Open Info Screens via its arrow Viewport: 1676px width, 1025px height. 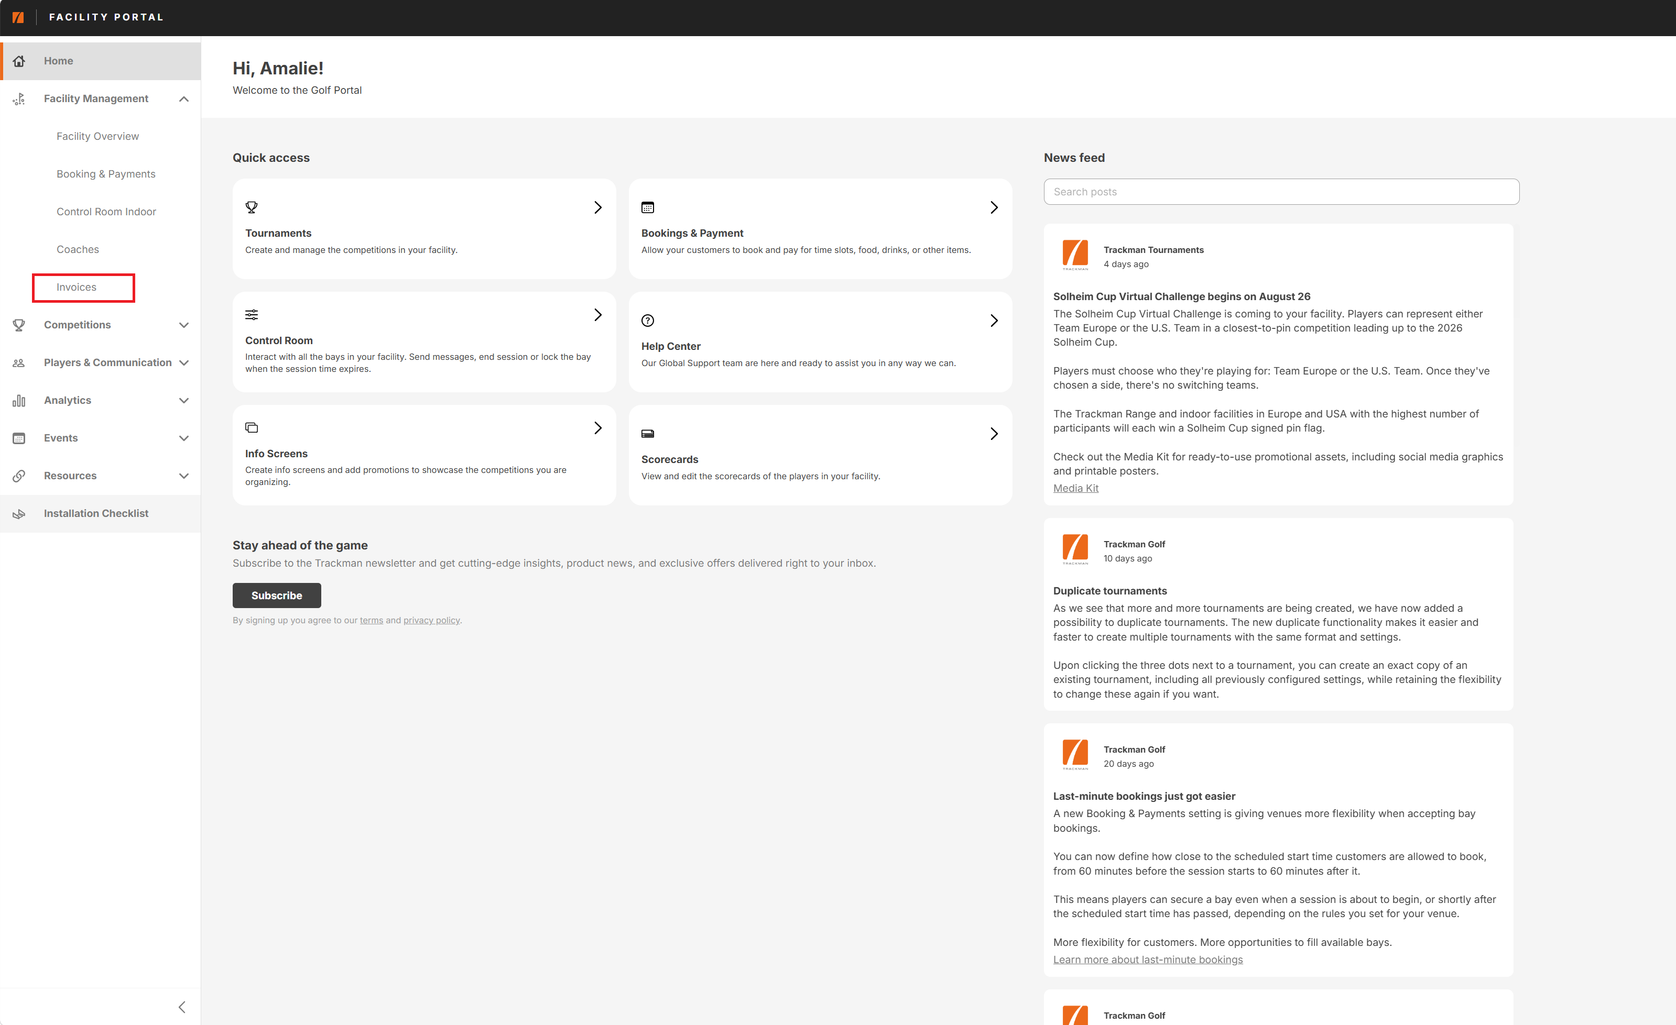point(598,427)
